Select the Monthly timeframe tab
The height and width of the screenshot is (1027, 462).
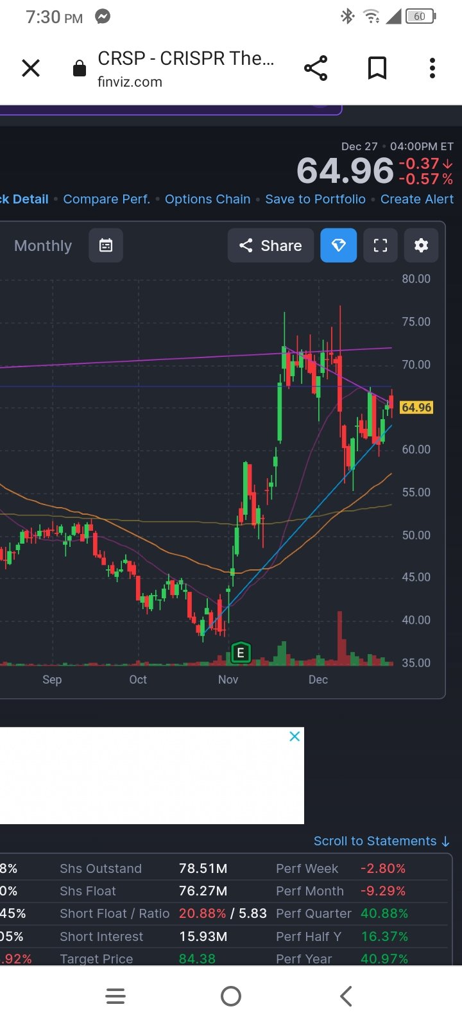pyautogui.click(x=43, y=246)
